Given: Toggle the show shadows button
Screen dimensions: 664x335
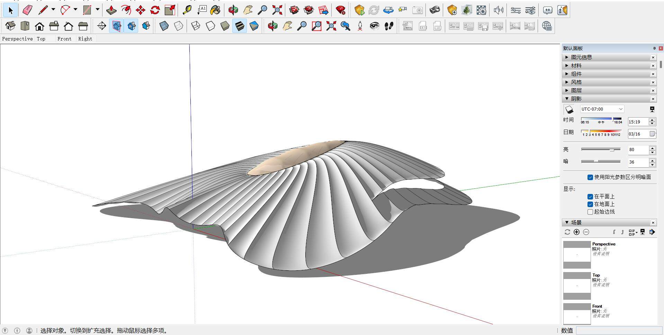Looking at the screenshot, I should 569,109.
